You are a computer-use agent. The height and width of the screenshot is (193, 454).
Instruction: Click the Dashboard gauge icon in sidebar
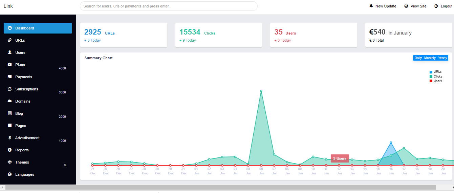click(x=10, y=28)
